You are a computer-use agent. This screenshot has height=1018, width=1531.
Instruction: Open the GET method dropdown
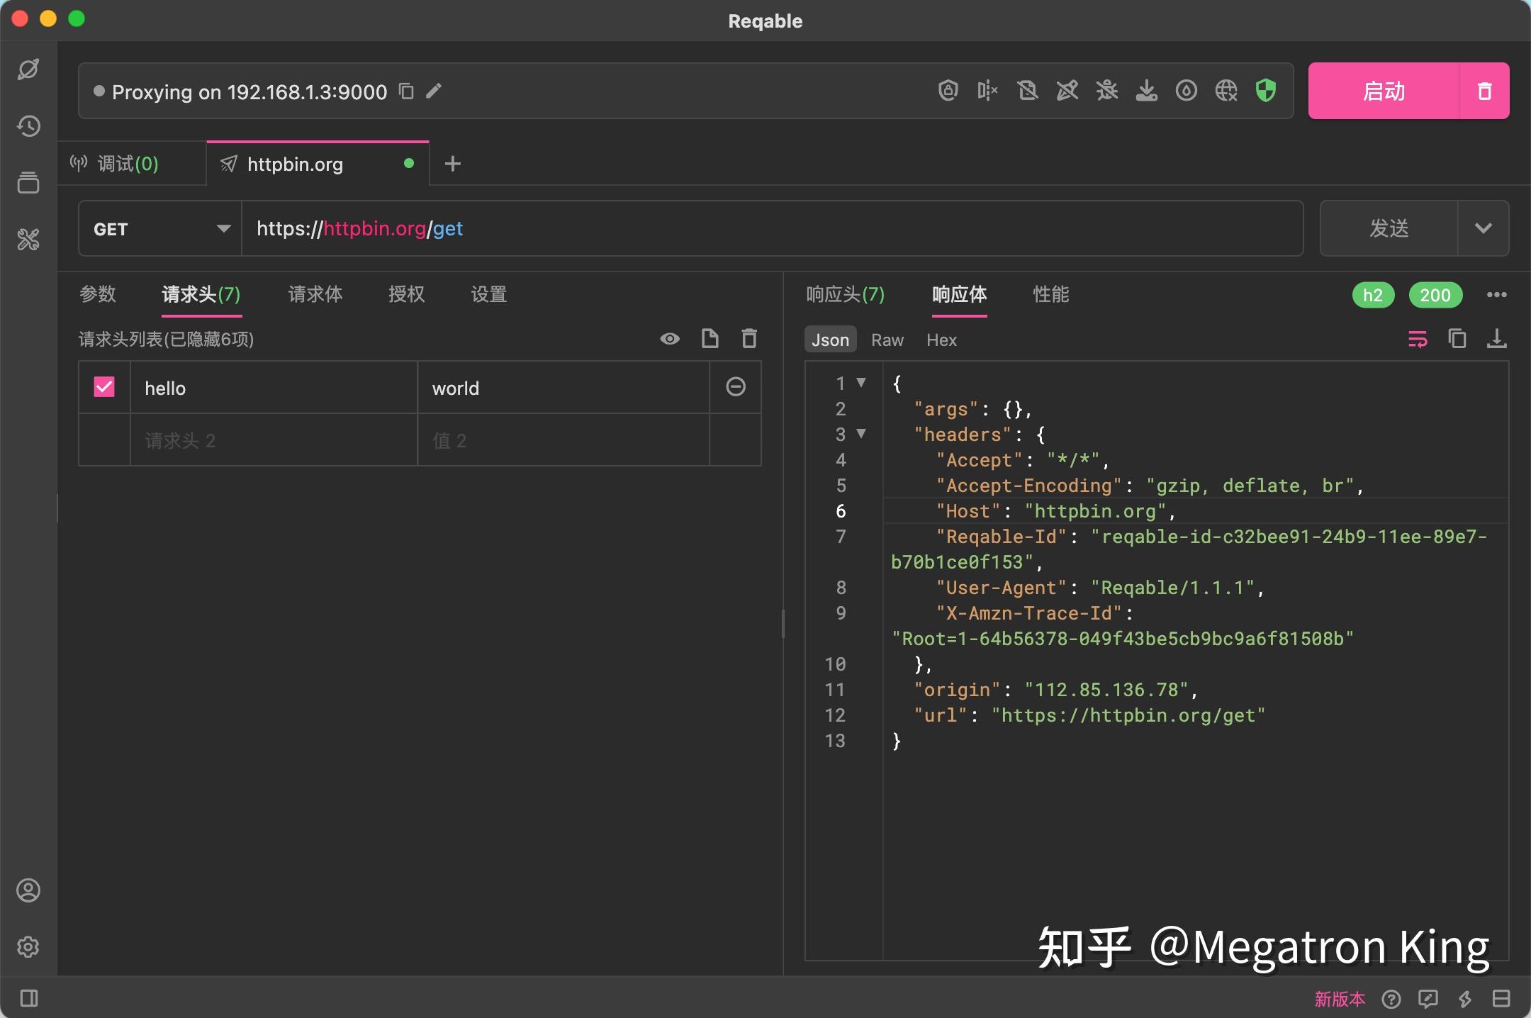coord(160,228)
